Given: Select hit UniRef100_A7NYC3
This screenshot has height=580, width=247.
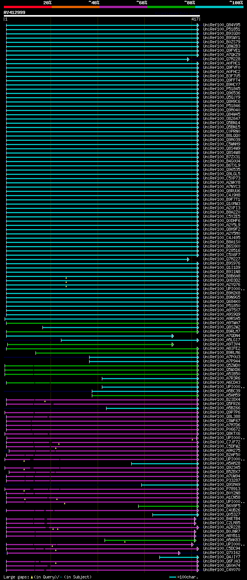Looking at the screenshot, I should point(221,186).
